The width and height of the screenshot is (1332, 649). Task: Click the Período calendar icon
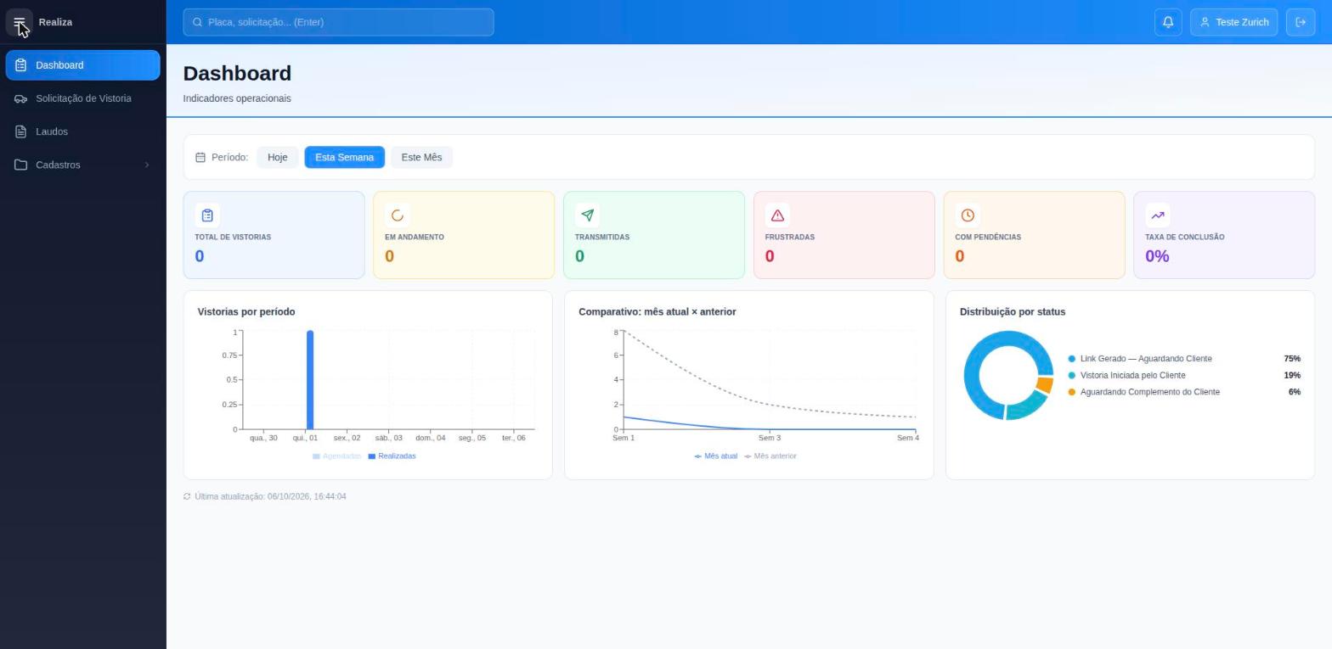point(200,157)
